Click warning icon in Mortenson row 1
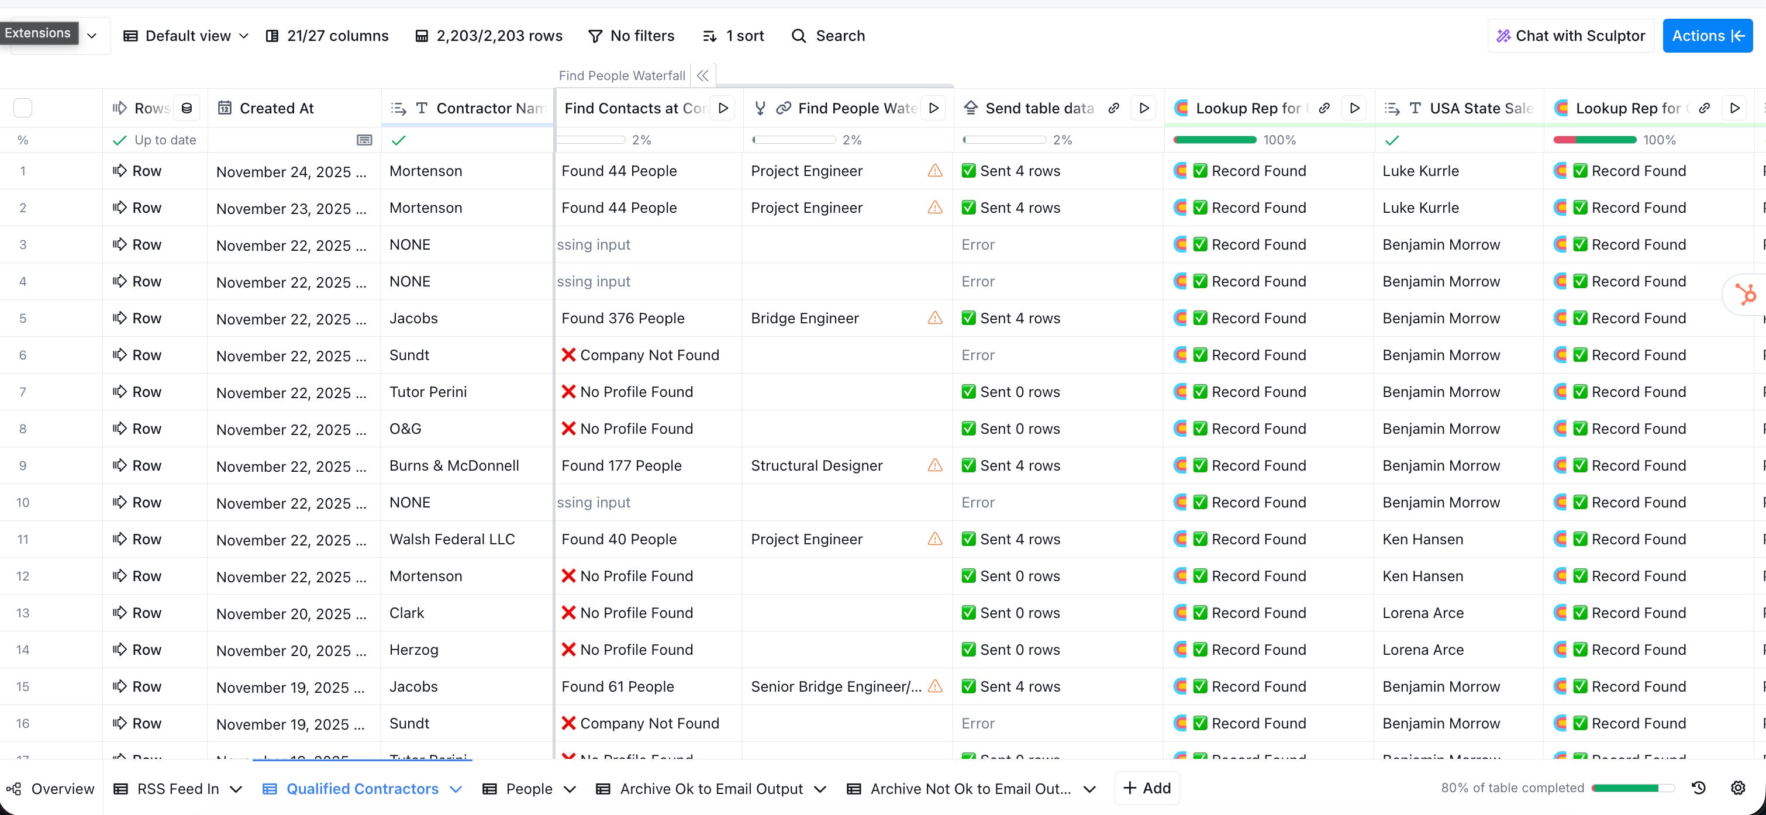Image resolution: width=1766 pixels, height=815 pixels. [x=934, y=171]
